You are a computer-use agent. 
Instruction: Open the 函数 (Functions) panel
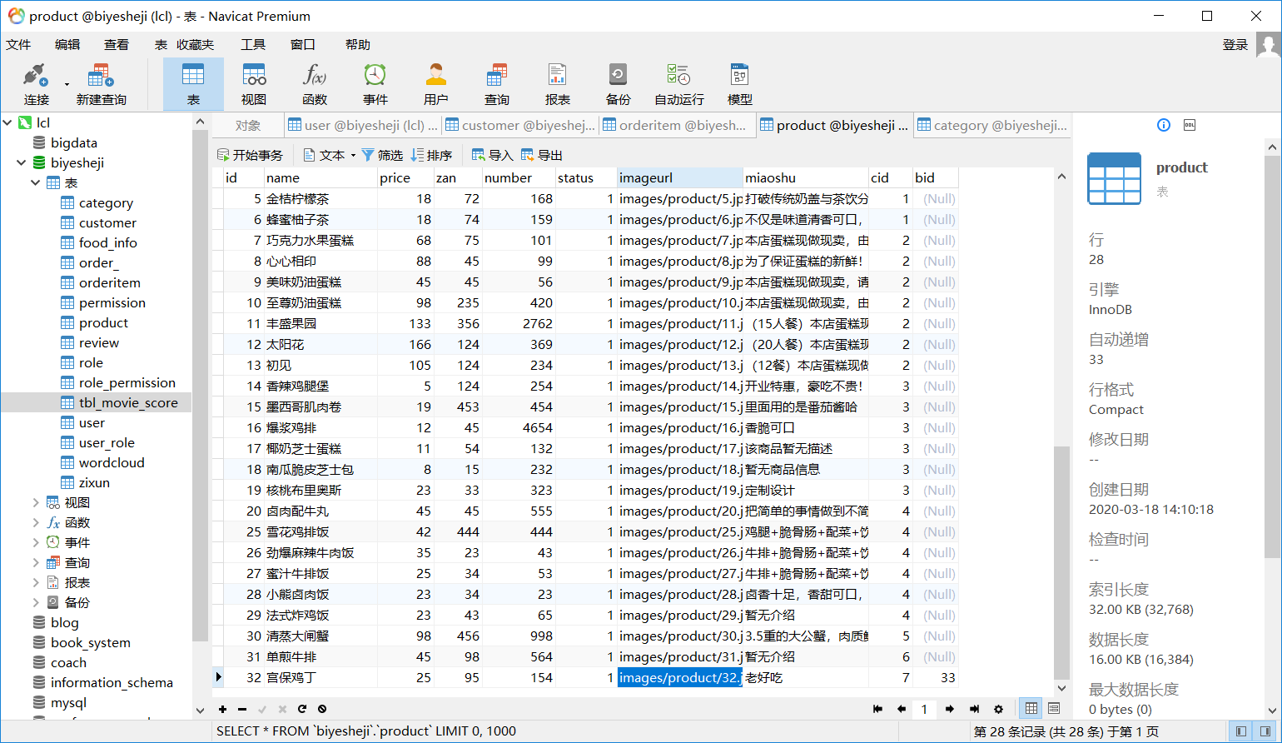point(315,83)
